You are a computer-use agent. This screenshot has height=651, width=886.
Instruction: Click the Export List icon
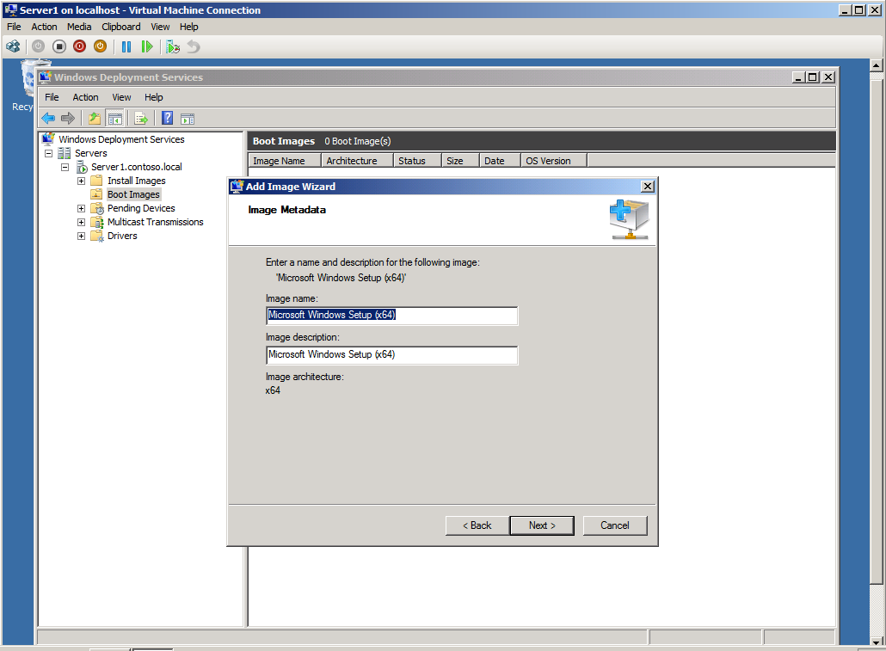[x=141, y=118]
